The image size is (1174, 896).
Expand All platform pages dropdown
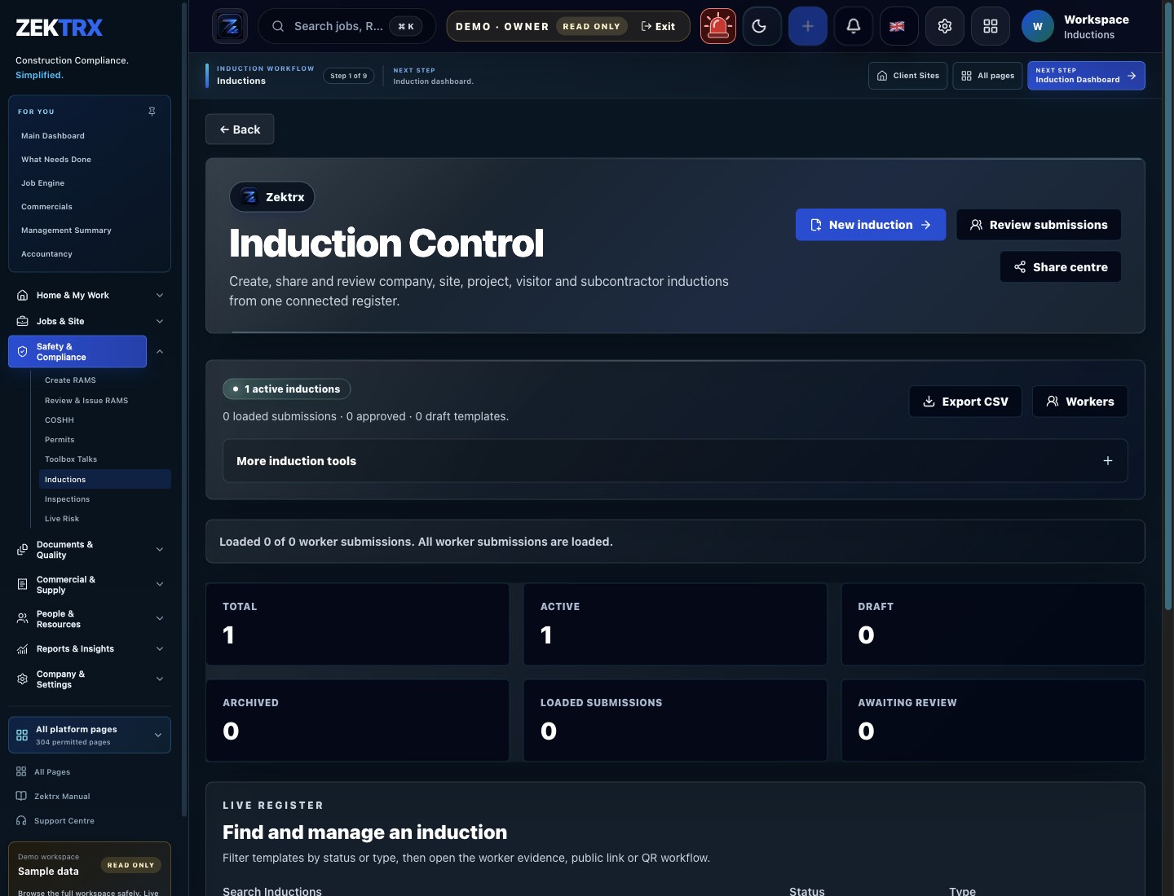[x=90, y=735]
